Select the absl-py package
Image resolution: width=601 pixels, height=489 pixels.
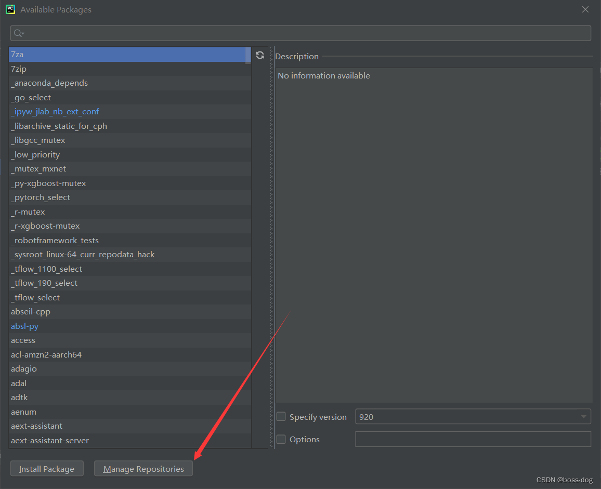[x=24, y=326]
